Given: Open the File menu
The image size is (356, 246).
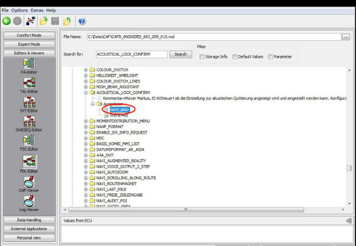Looking at the screenshot, I should (5, 10).
